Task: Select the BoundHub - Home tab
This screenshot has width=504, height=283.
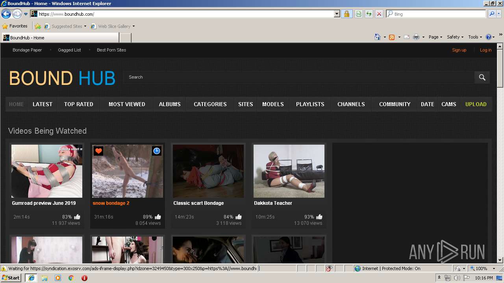Action: (x=60, y=38)
